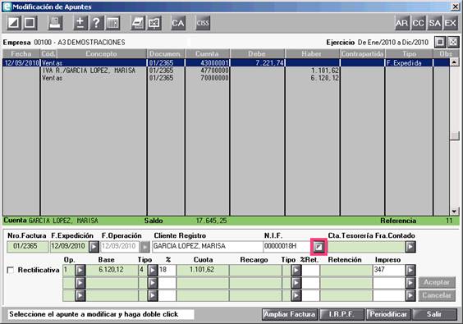Click the CC toolbar button
Screen dimensions: 463x324
coord(418,23)
